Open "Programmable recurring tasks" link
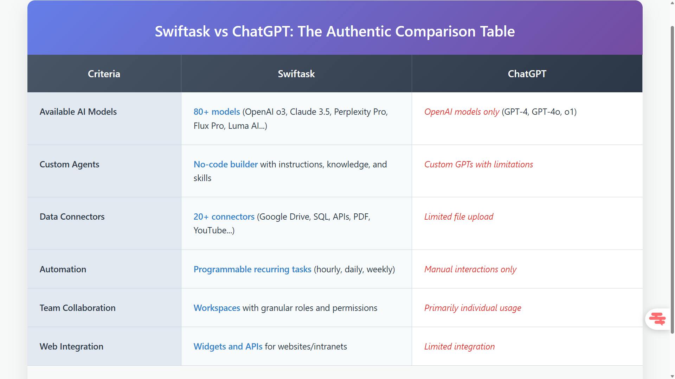The height and width of the screenshot is (379, 675). pos(252,269)
